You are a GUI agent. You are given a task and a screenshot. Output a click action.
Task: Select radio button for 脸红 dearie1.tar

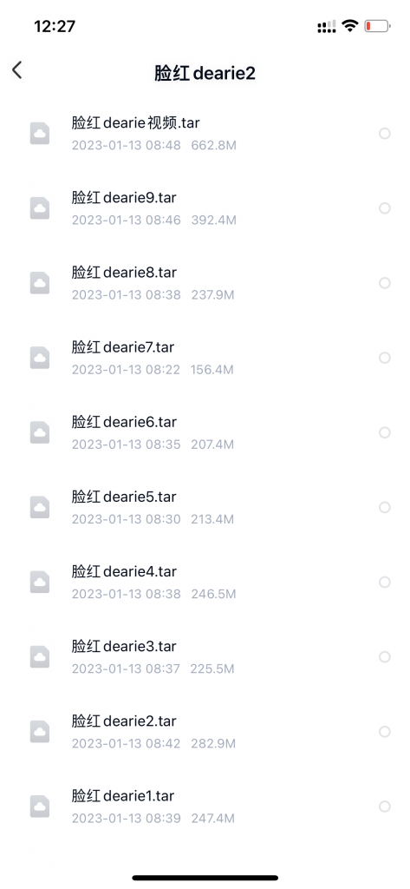coord(385,807)
